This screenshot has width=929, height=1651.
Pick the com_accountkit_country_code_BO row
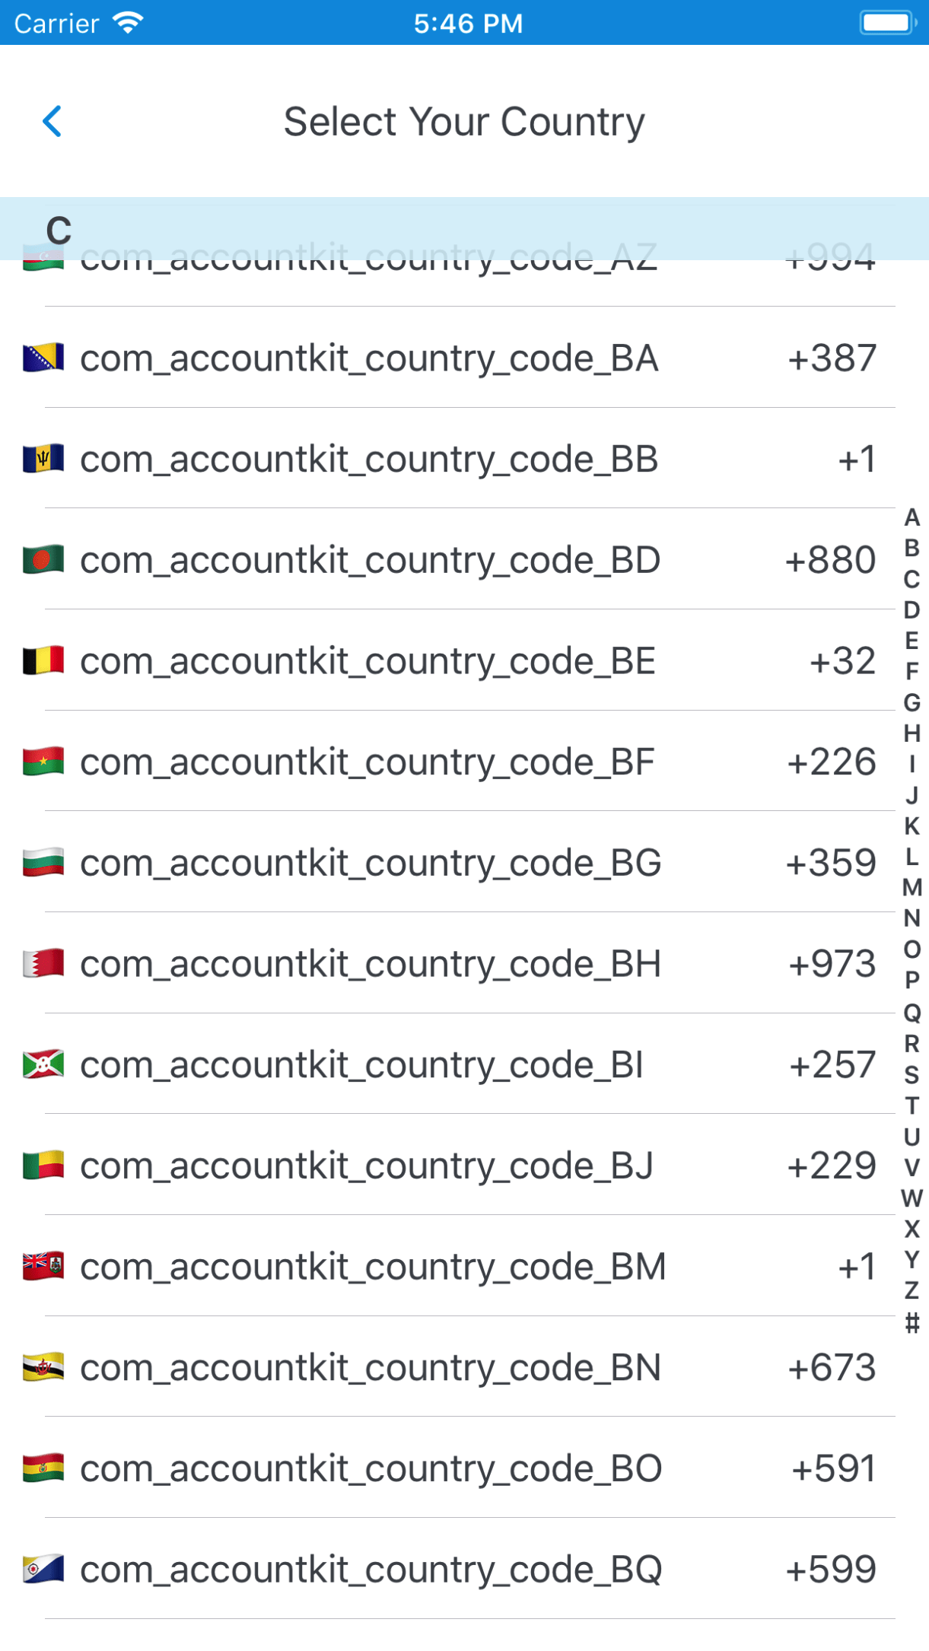(x=371, y=1468)
